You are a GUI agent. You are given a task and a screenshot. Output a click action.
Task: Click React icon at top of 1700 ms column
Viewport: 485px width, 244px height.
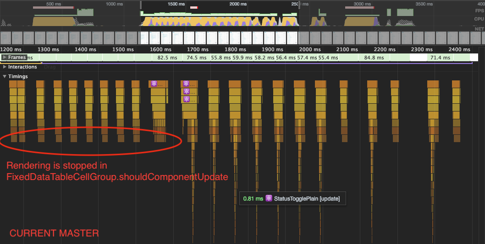pyautogui.click(x=186, y=84)
